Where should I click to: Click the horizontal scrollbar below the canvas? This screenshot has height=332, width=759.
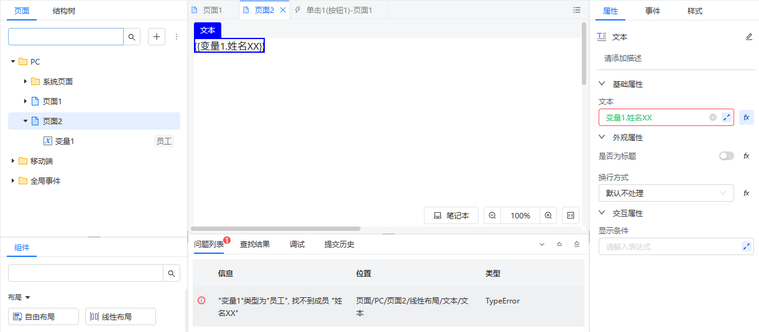(x=276, y=229)
